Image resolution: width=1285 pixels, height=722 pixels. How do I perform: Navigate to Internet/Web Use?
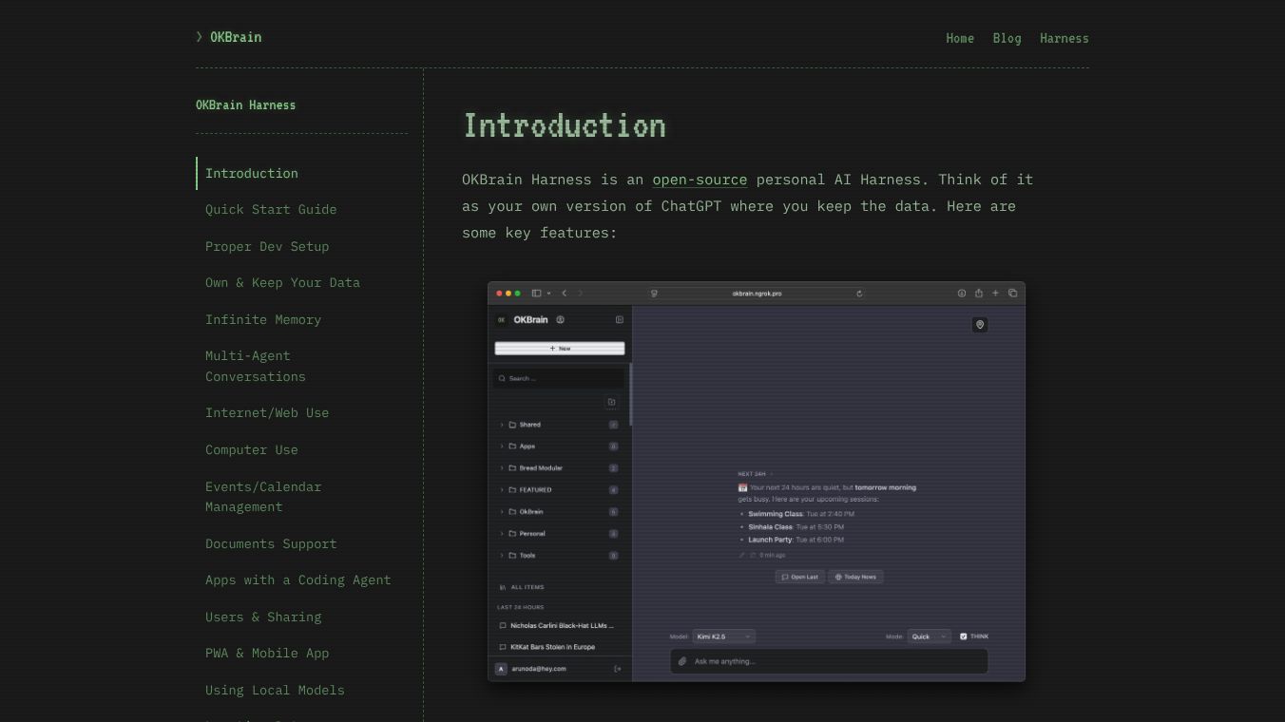(267, 412)
